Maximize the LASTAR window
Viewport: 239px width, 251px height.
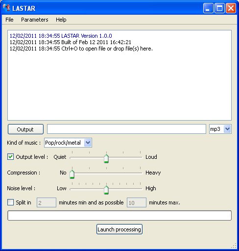(219, 8)
